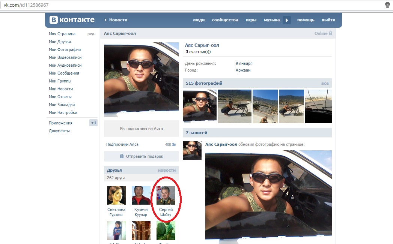The height and width of the screenshot is (244, 393).
Task: Click the status text Я счастлив)))
Action: (198, 52)
